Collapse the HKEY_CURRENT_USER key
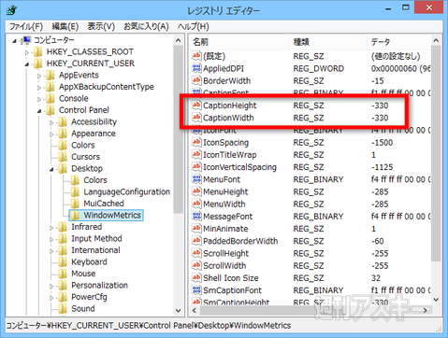The width and height of the screenshot is (448, 338). pyautogui.click(x=27, y=64)
